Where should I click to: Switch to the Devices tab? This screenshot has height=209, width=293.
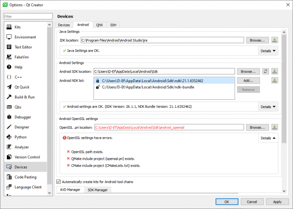coord(64,25)
